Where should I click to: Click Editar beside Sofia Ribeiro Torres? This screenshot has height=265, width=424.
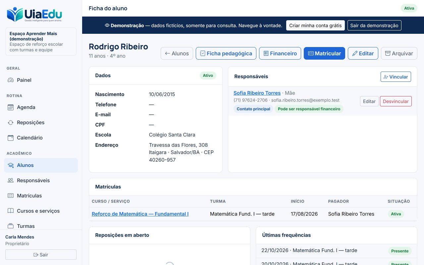(x=369, y=101)
